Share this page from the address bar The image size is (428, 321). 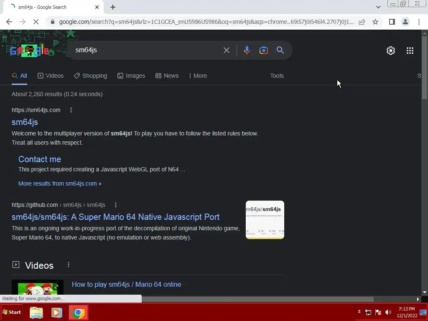coord(362,22)
